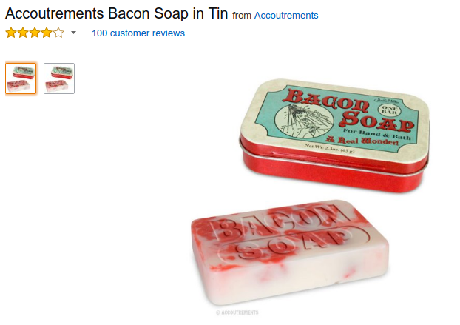Image resolution: width=460 pixels, height=325 pixels.
Task: Open the Accoutrements brand link
Action: click(286, 16)
